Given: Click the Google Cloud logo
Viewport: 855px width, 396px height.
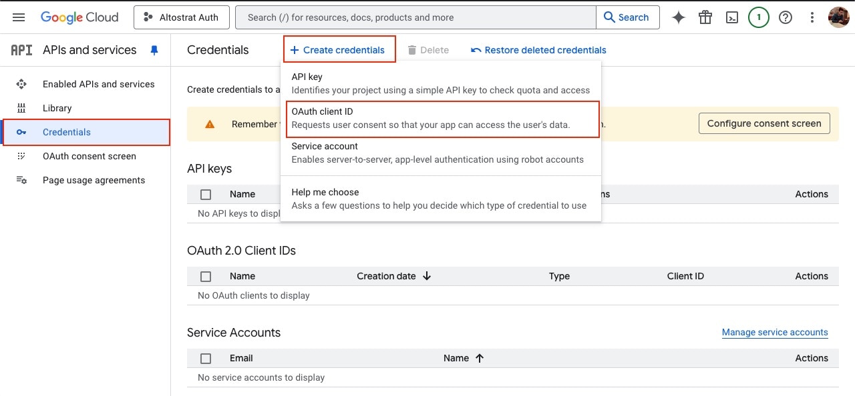Looking at the screenshot, I should [79, 17].
